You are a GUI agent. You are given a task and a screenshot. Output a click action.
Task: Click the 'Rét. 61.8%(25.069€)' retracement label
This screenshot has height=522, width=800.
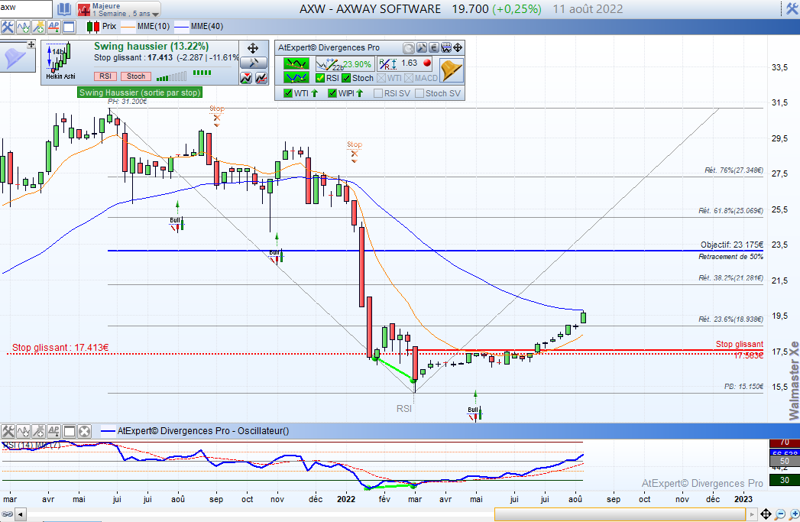click(x=730, y=211)
